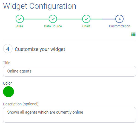140x124 pixels.
Task: Jump to the Chart step label
Action: (x=86, y=26)
